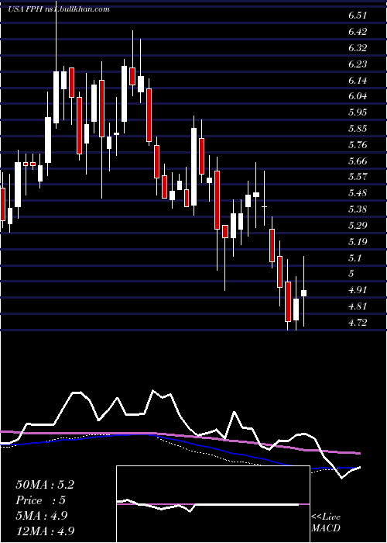This screenshot has height=543, width=387.
Task: Select the 5.48 price level label
Action: pyautogui.click(x=358, y=193)
